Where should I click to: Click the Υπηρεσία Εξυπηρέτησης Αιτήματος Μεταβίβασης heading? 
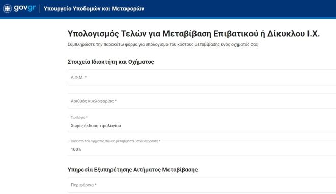coord(133,170)
